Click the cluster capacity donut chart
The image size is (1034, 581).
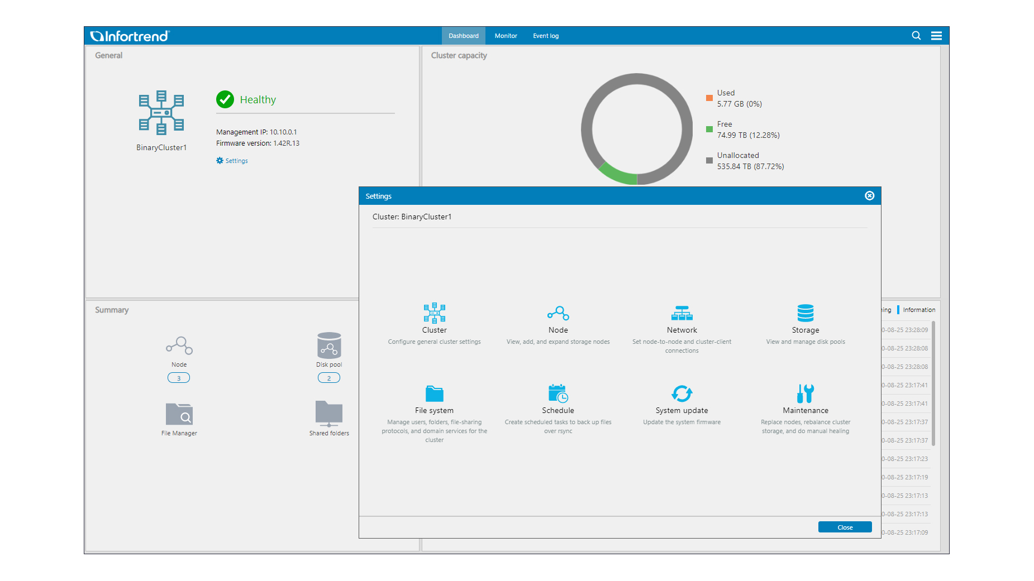637,129
